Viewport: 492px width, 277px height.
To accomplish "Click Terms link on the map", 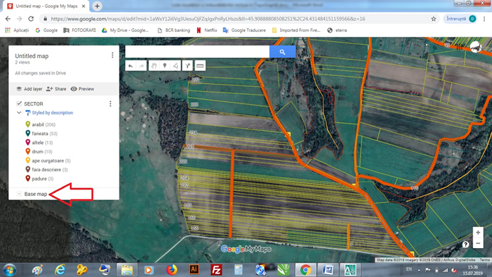I will point(485,260).
